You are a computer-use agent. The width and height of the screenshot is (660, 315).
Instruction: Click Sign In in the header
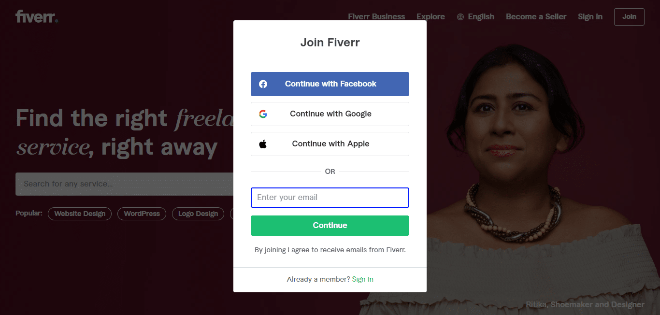point(590,17)
